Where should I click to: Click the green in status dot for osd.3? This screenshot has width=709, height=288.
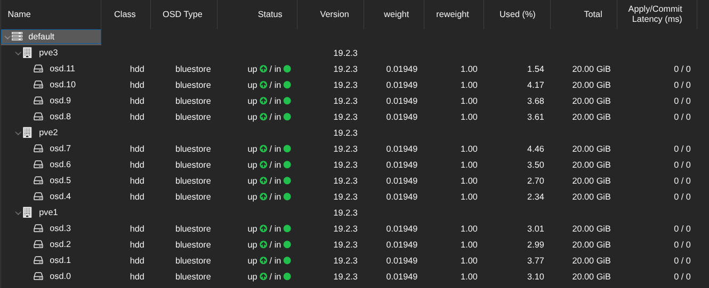pos(287,229)
